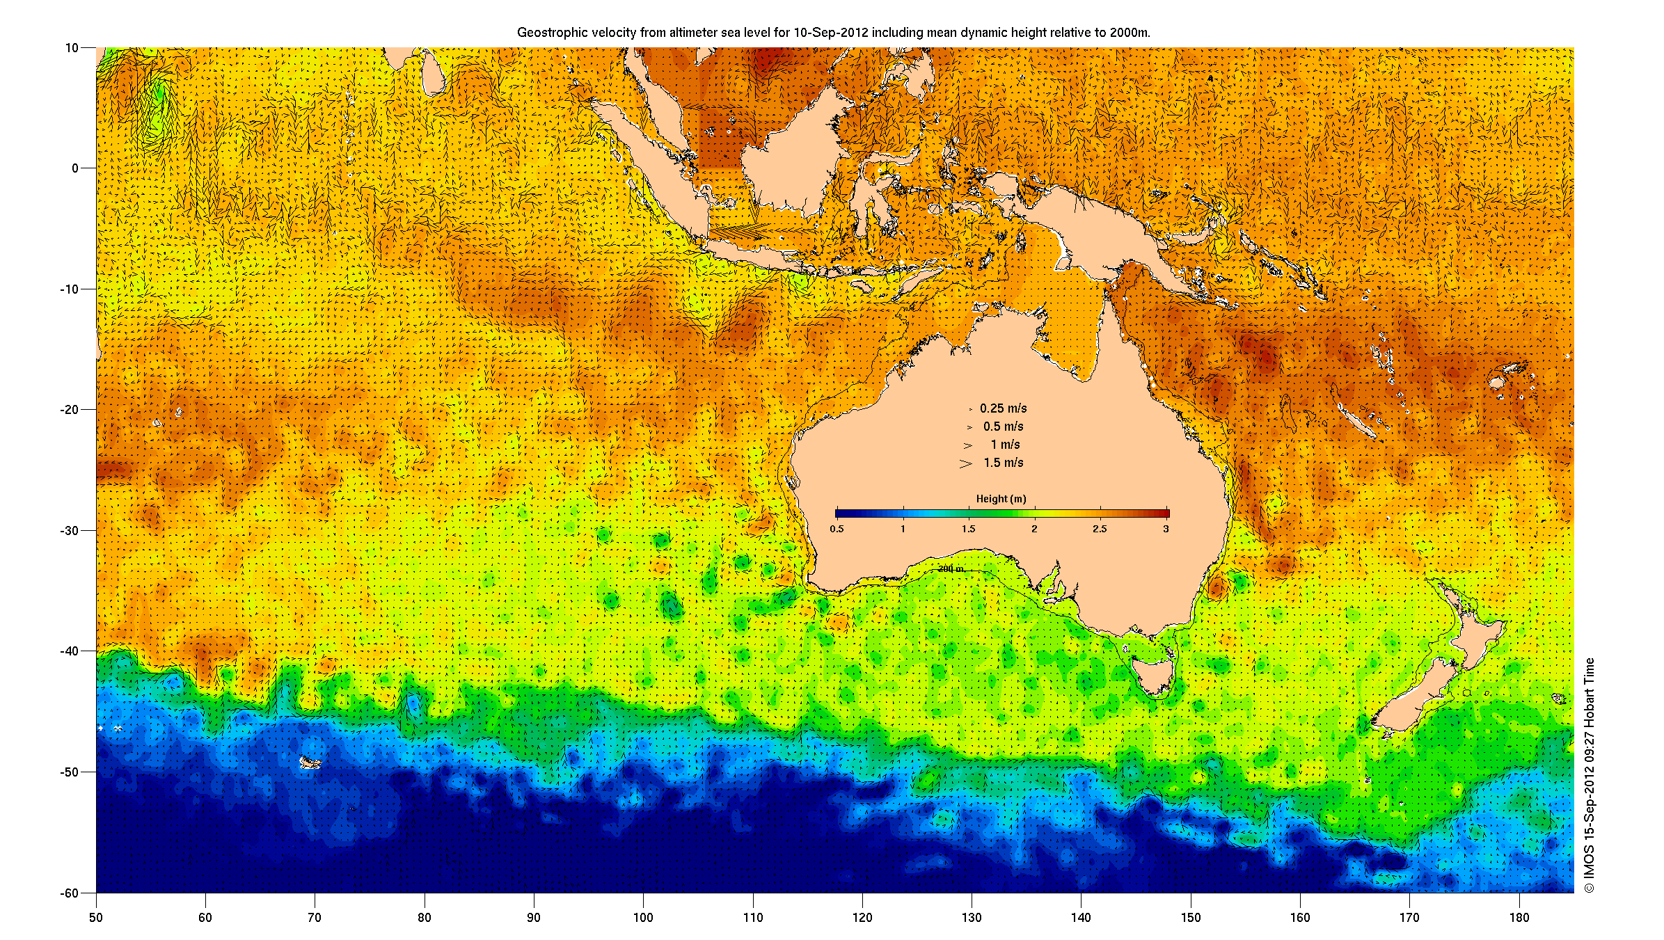1664x940 pixels.
Task: Click latitude axis tick label -30
Action: tap(69, 530)
